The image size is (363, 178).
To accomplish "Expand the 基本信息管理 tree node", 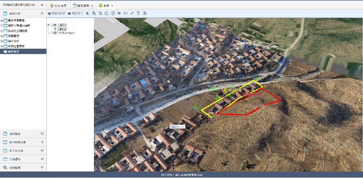I will [2, 20].
